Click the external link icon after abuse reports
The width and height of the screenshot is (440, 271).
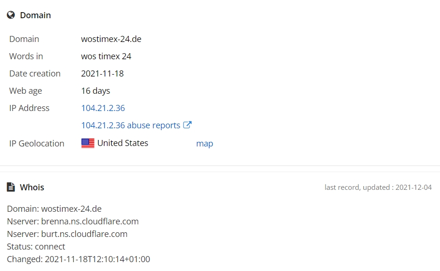coord(187,125)
